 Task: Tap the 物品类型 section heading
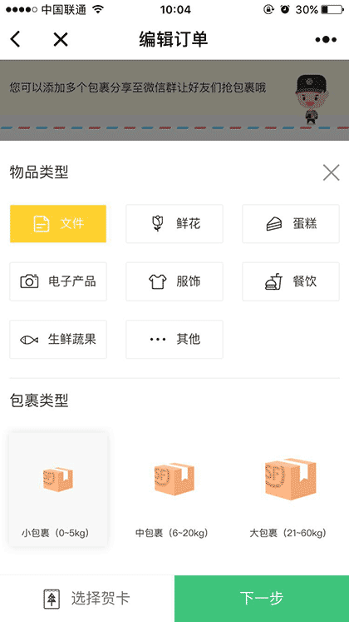pos(39,172)
